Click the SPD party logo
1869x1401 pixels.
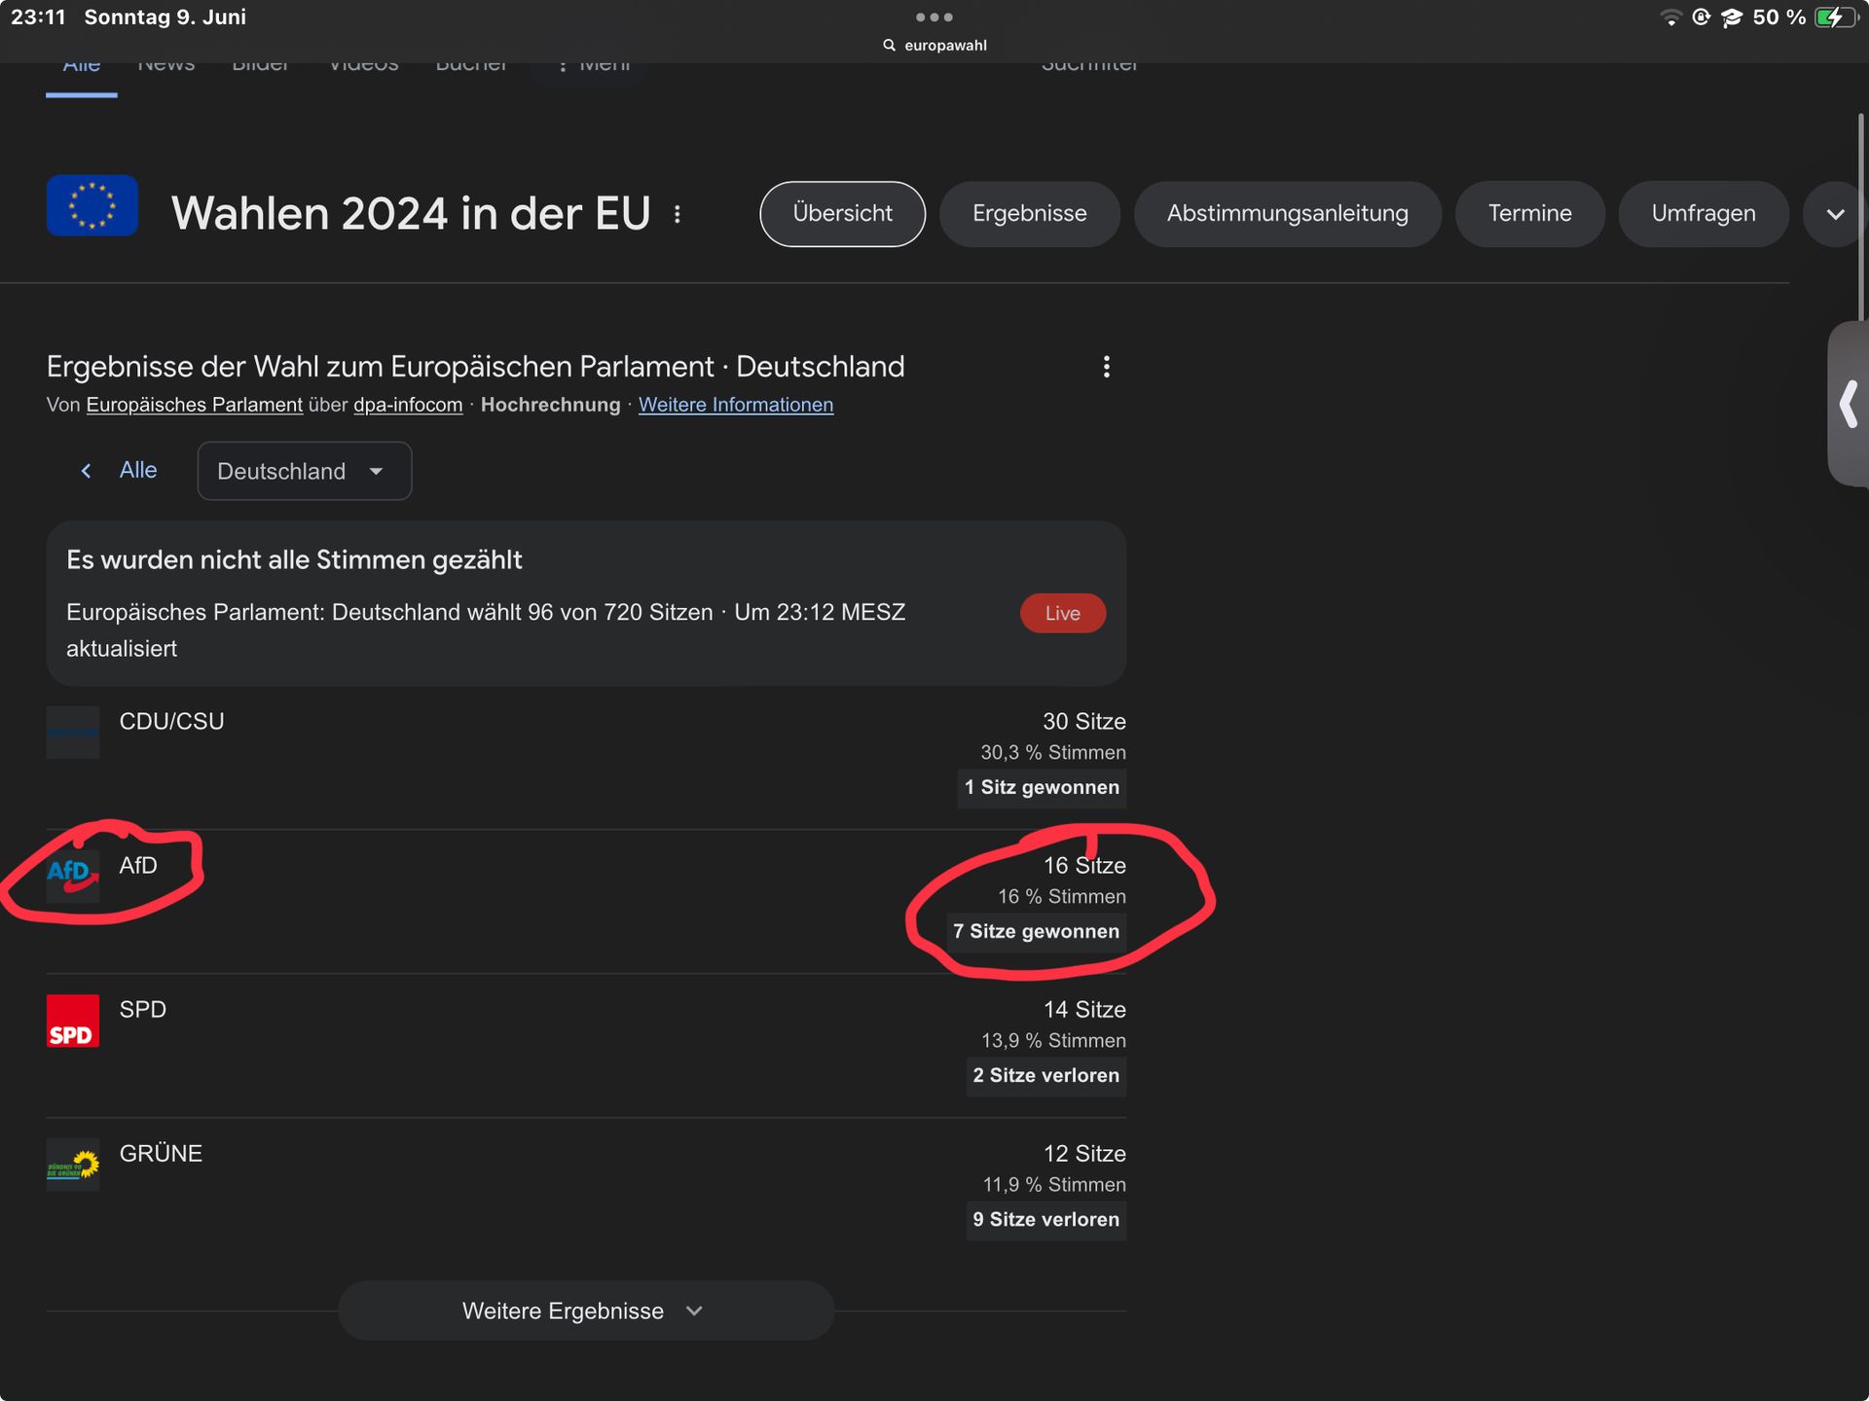click(72, 1021)
